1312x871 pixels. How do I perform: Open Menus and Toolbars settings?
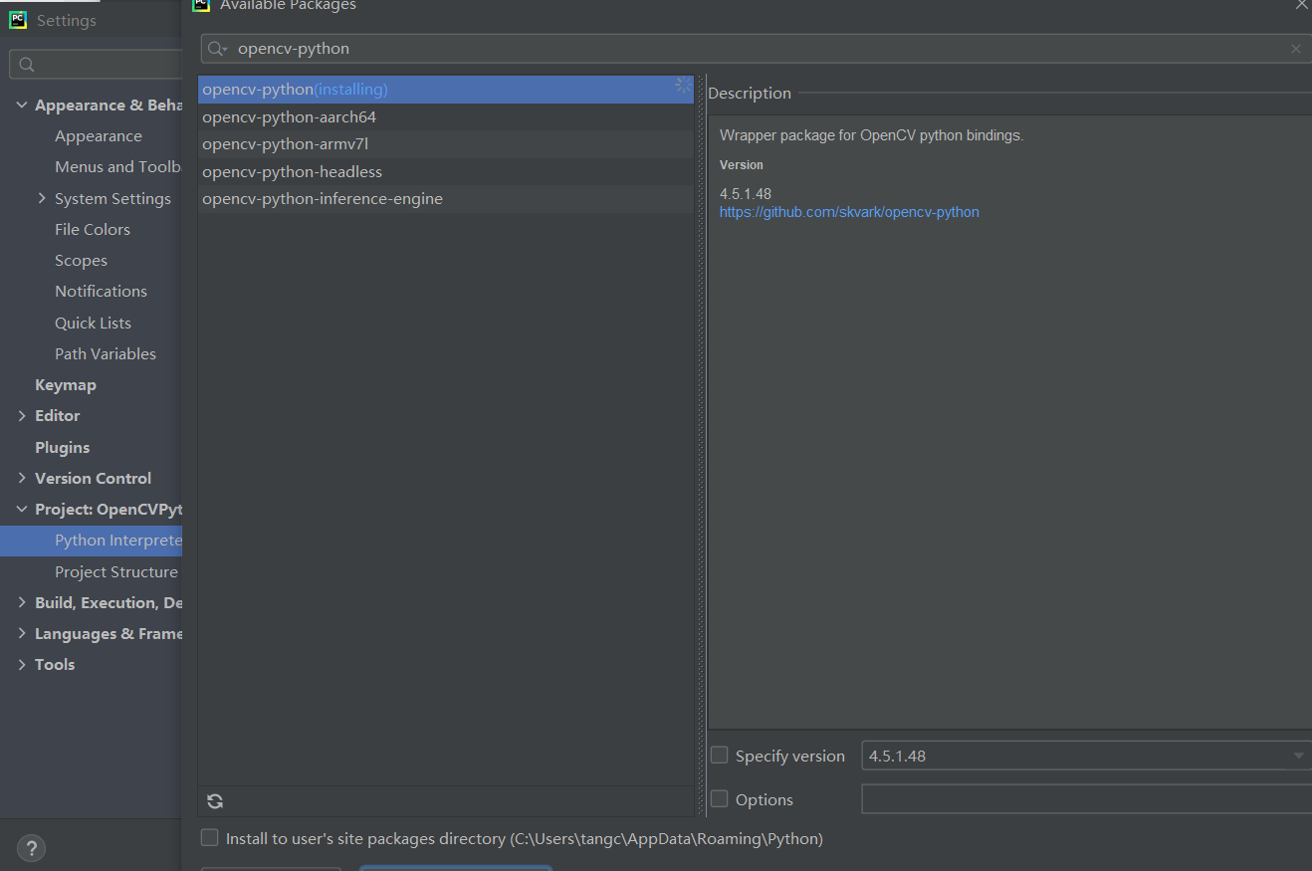(x=118, y=166)
